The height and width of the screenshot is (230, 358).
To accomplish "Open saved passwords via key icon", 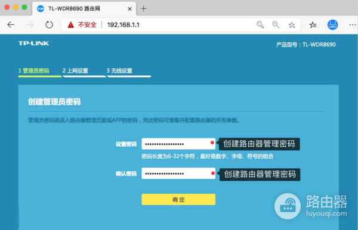I will 260,25.
